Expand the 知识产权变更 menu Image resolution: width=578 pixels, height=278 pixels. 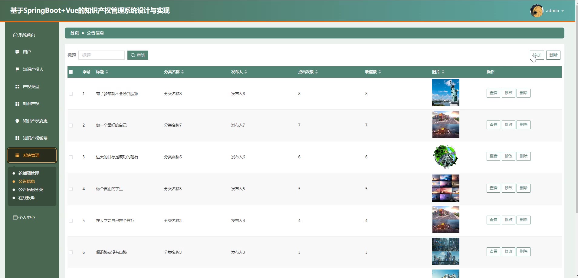tap(32, 121)
